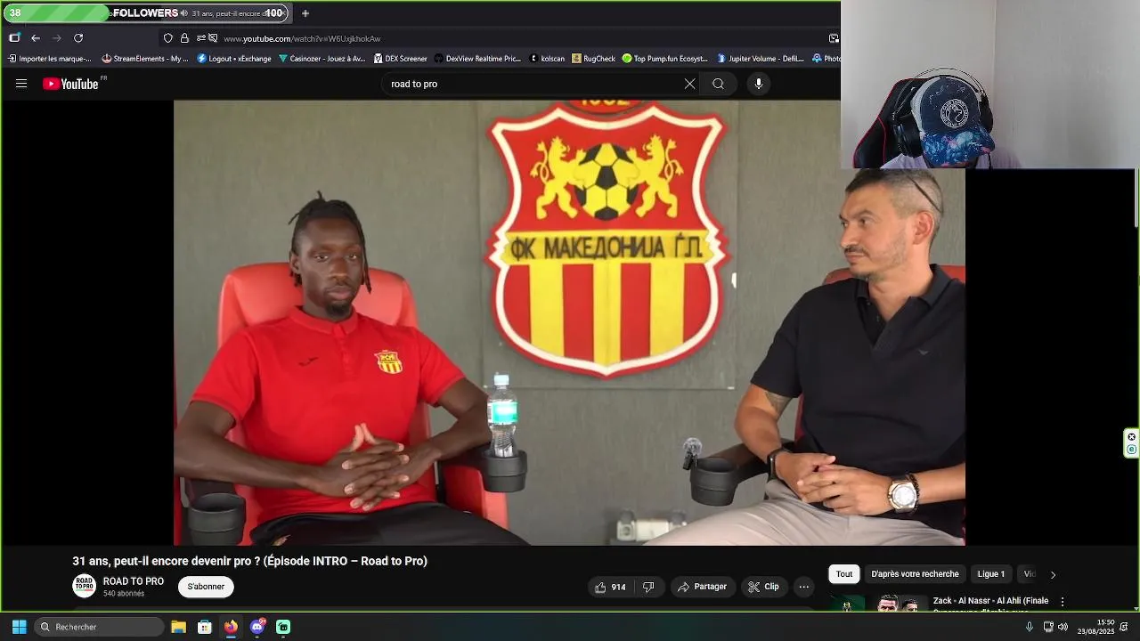1140x641 pixels.
Task: Open the kolscan bookmark
Action: tap(547, 59)
